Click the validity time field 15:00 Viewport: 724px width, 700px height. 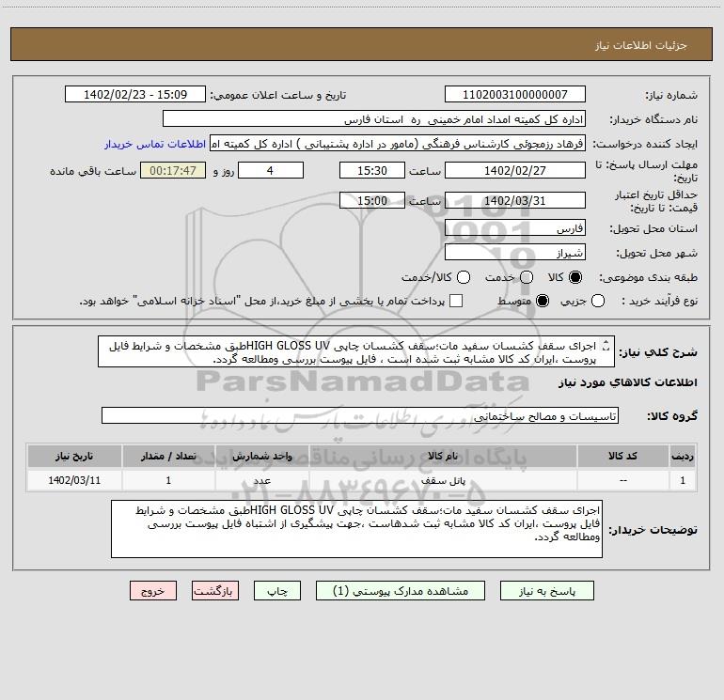pos(372,200)
